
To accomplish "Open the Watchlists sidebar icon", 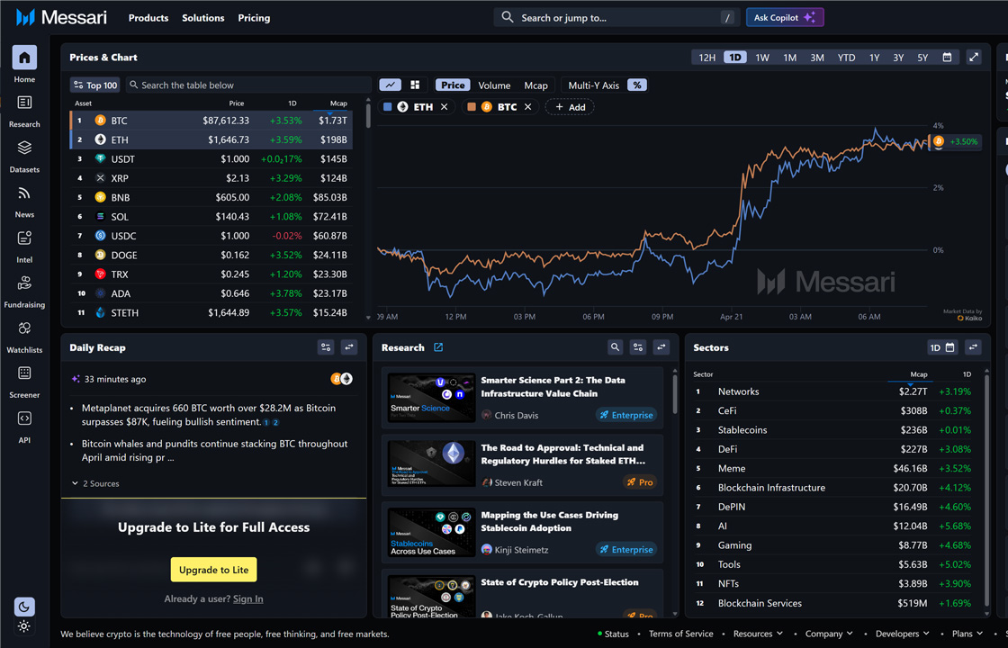I will click(x=24, y=328).
